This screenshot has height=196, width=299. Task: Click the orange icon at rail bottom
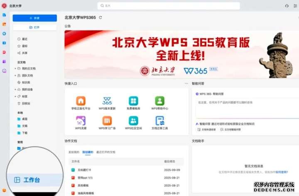pyautogui.click(x=4, y=191)
